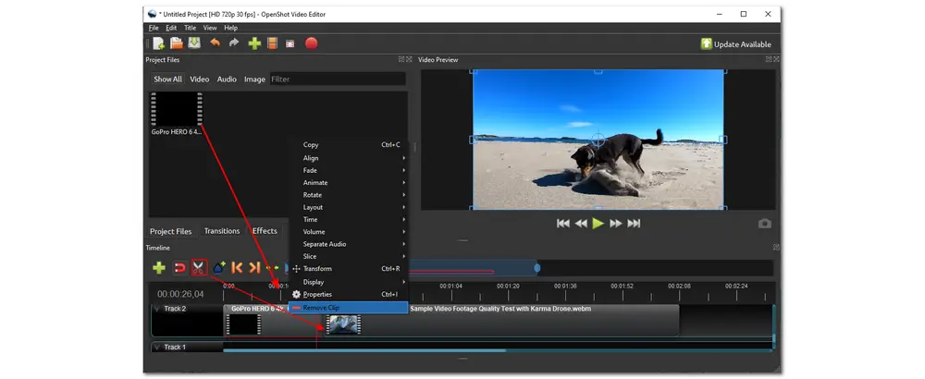Toggle the magnet snapping tool

tap(179, 268)
